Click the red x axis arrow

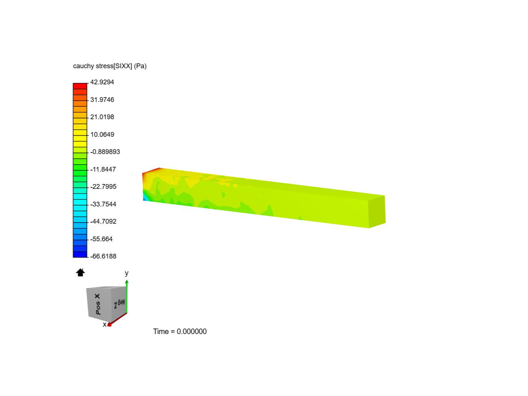pyautogui.click(x=117, y=319)
